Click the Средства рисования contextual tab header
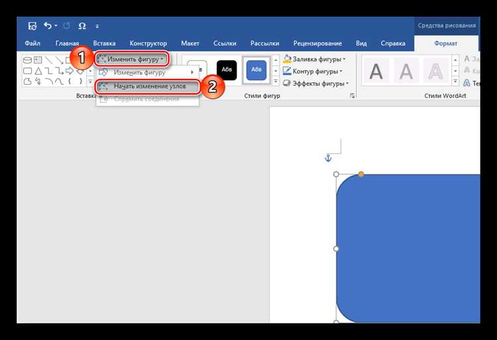Image resolution: width=497 pixels, height=340 pixels. pyautogui.click(x=447, y=26)
